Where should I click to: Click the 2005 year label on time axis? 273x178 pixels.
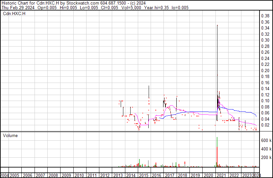pyautogui.click(x=14, y=175)
